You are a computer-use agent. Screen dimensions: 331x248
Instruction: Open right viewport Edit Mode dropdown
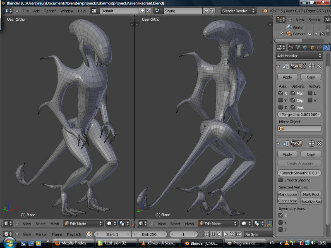218,224
